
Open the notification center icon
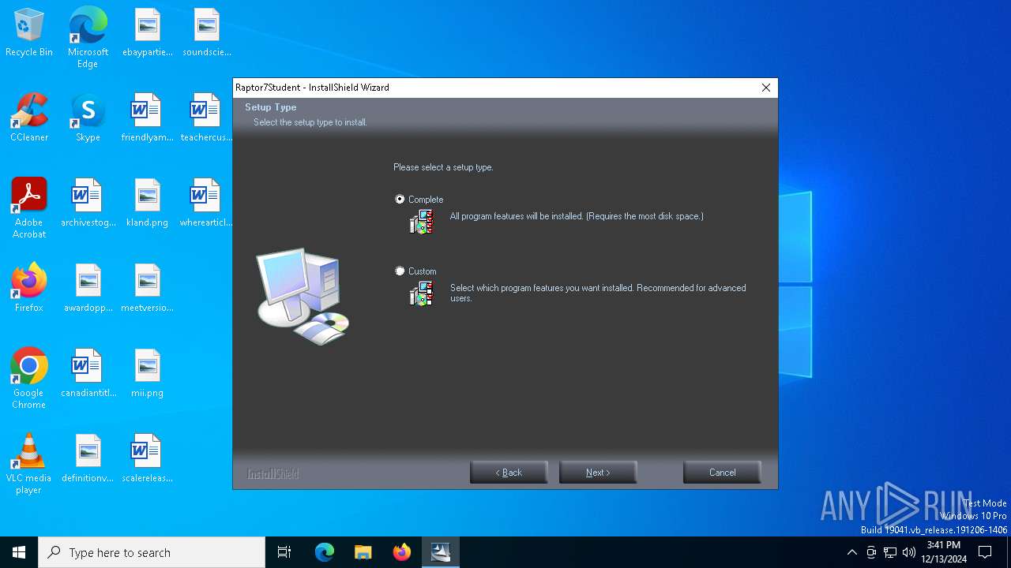click(x=985, y=552)
